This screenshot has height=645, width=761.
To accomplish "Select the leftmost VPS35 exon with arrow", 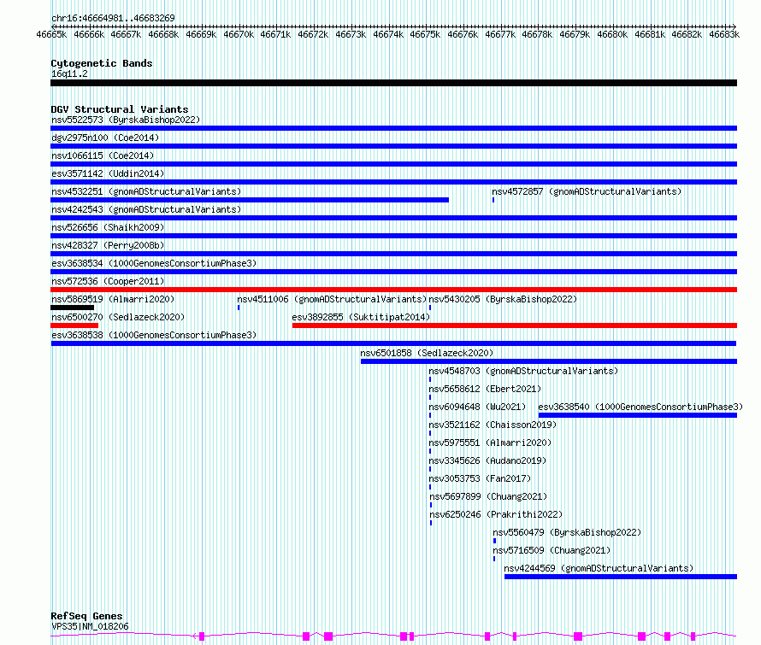I will point(202,636).
